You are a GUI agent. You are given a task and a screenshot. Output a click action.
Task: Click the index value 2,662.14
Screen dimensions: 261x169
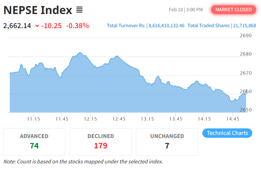point(17,26)
